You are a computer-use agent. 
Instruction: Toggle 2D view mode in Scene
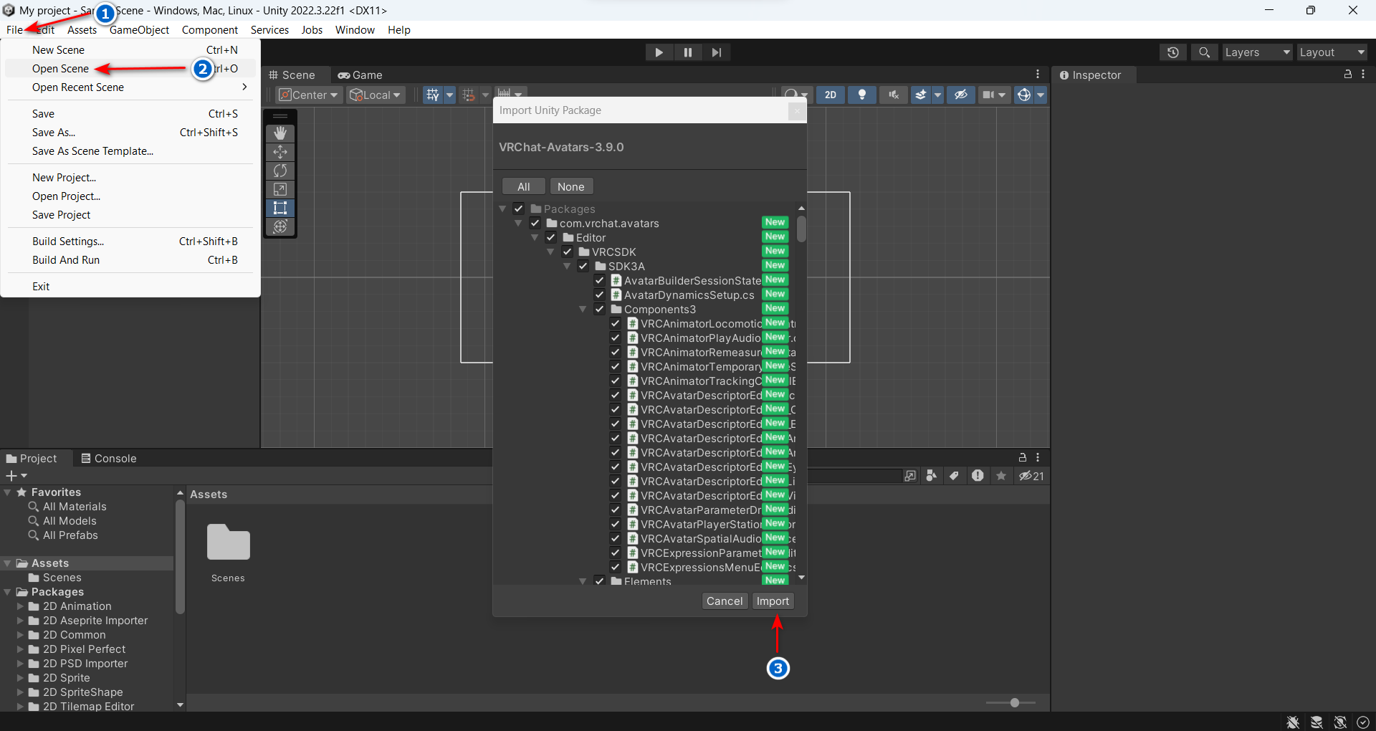830,95
